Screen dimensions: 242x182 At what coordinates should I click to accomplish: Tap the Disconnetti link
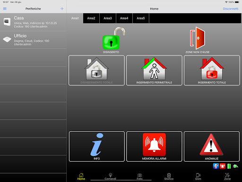point(231,9)
